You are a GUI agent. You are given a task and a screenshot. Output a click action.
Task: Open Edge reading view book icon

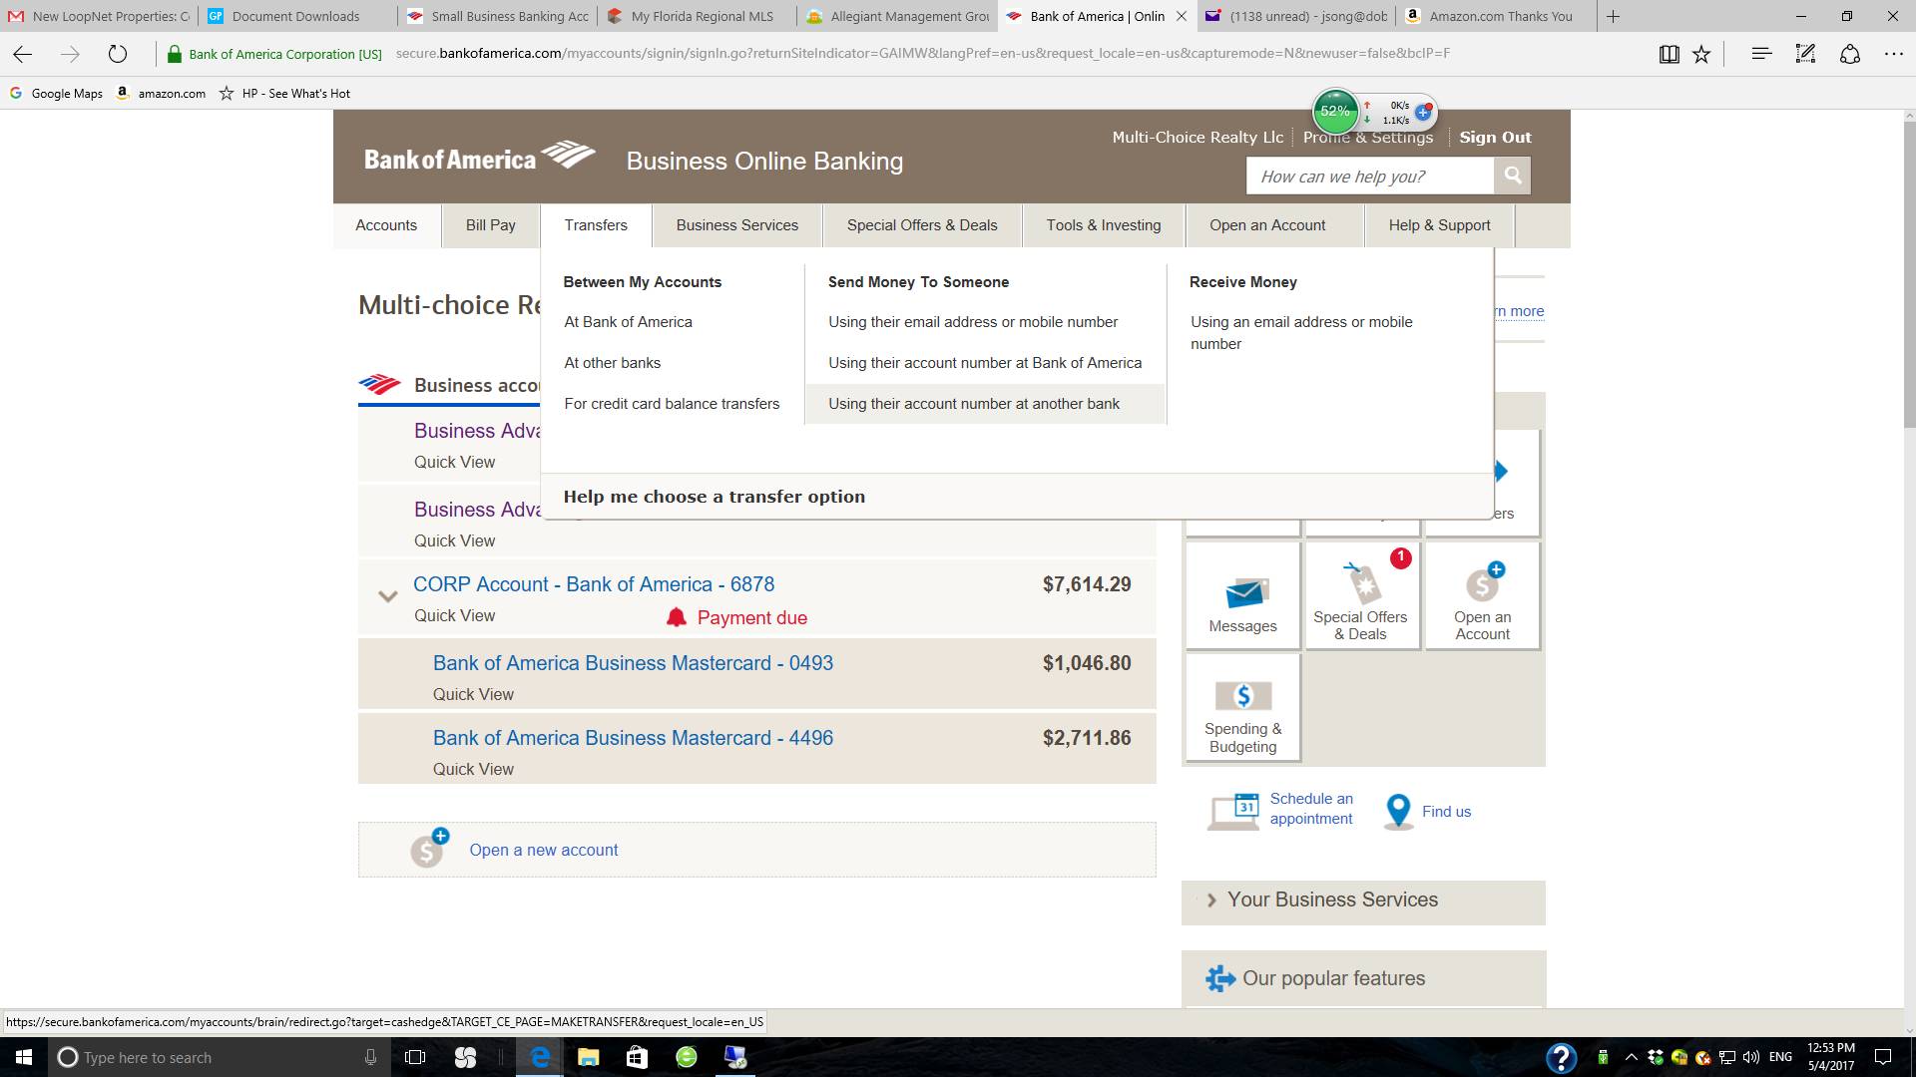(x=1669, y=54)
